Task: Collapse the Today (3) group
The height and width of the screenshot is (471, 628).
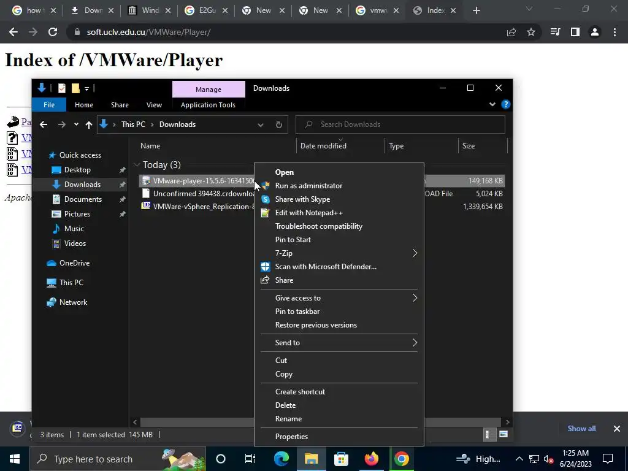Action: pos(137,164)
